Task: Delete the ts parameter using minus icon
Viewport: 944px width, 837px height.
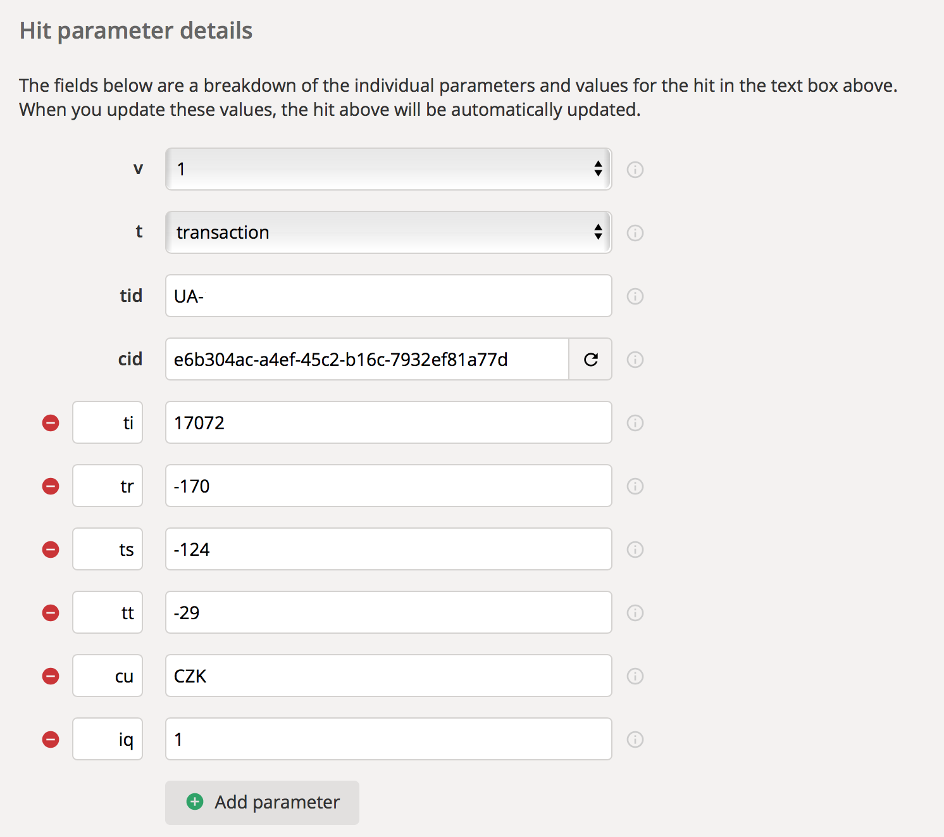Action: click(51, 550)
